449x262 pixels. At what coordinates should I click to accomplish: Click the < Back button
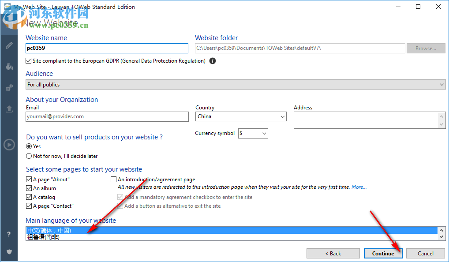(x=333, y=254)
